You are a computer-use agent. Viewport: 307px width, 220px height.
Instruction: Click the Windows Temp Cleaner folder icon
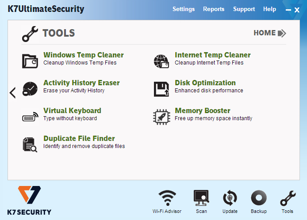pyautogui.click(x=30, y=61)
